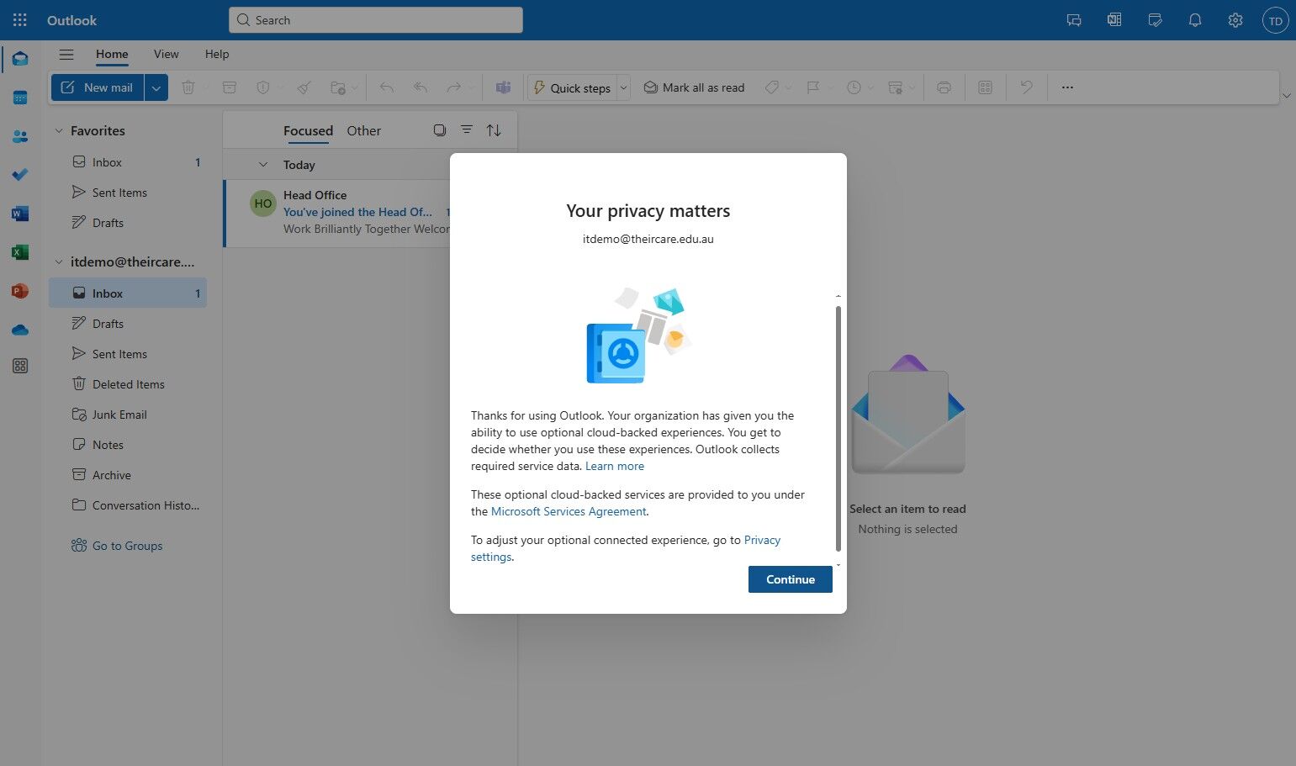
Task: Open the Teams chat icon in header
Action: tap(1074, 20)
